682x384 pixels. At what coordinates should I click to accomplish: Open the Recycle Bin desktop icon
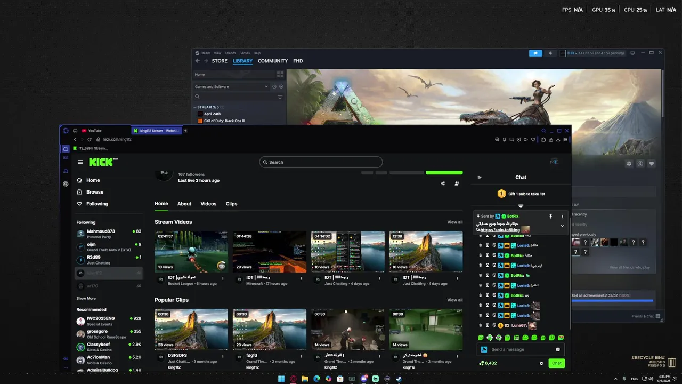tap(672, 363)
